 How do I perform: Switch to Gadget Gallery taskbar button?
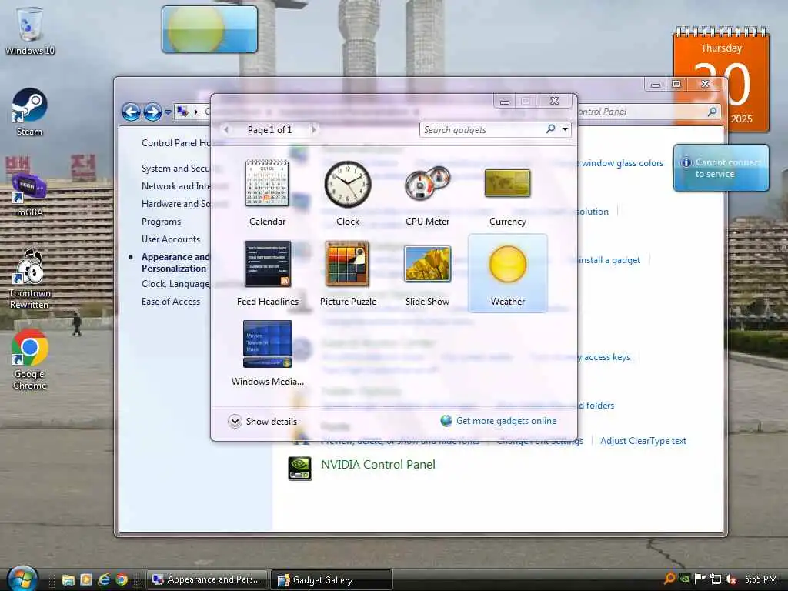click(331, 580)
